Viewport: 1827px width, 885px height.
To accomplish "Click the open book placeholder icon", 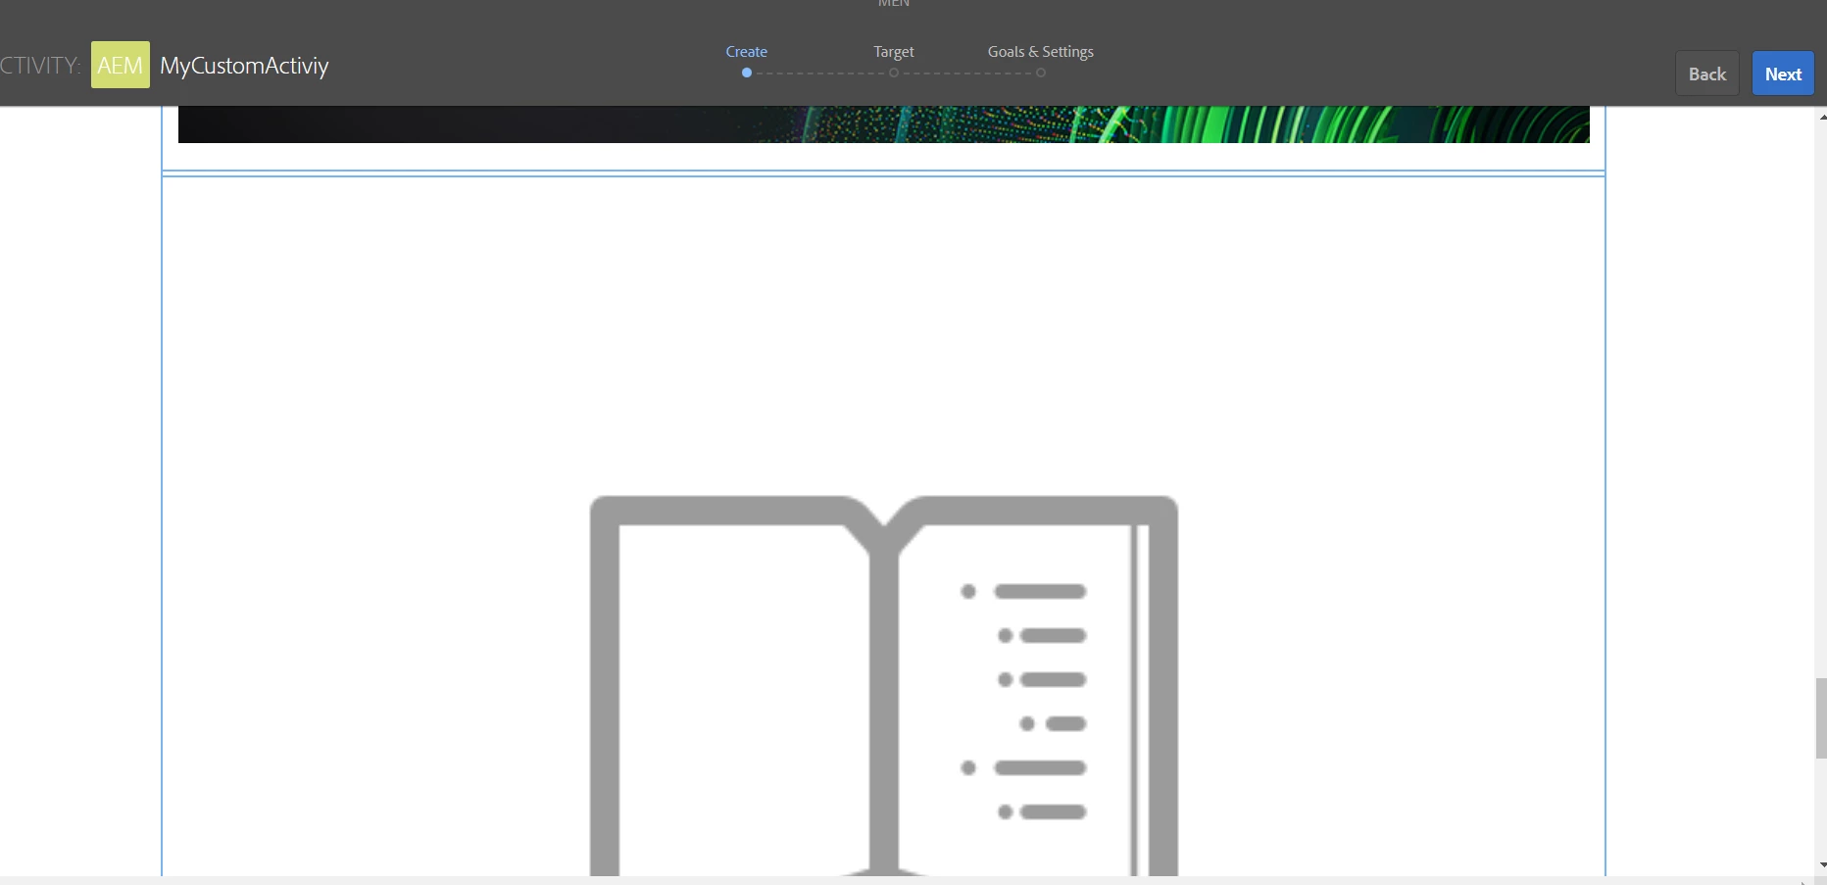I will (883, 685).
